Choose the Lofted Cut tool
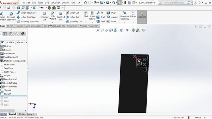The image size is (212, 119). click(72, 17)
